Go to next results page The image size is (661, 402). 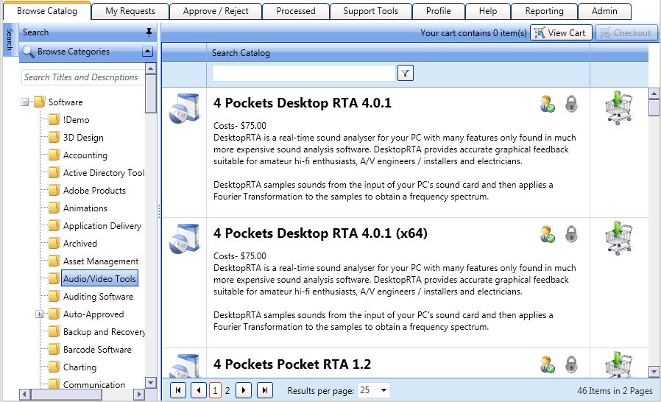244,390
